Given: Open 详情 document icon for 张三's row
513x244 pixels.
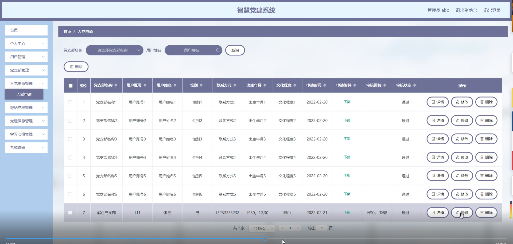Looking at the screenshot, I should [x=433, y=213].
